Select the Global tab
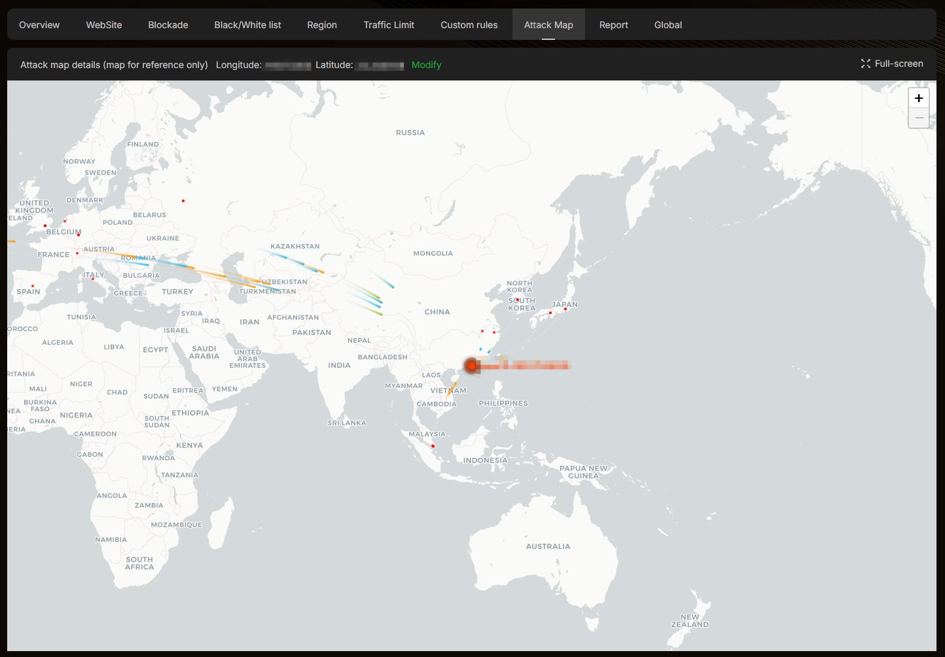945x657 pixels. tap(668, 25)
